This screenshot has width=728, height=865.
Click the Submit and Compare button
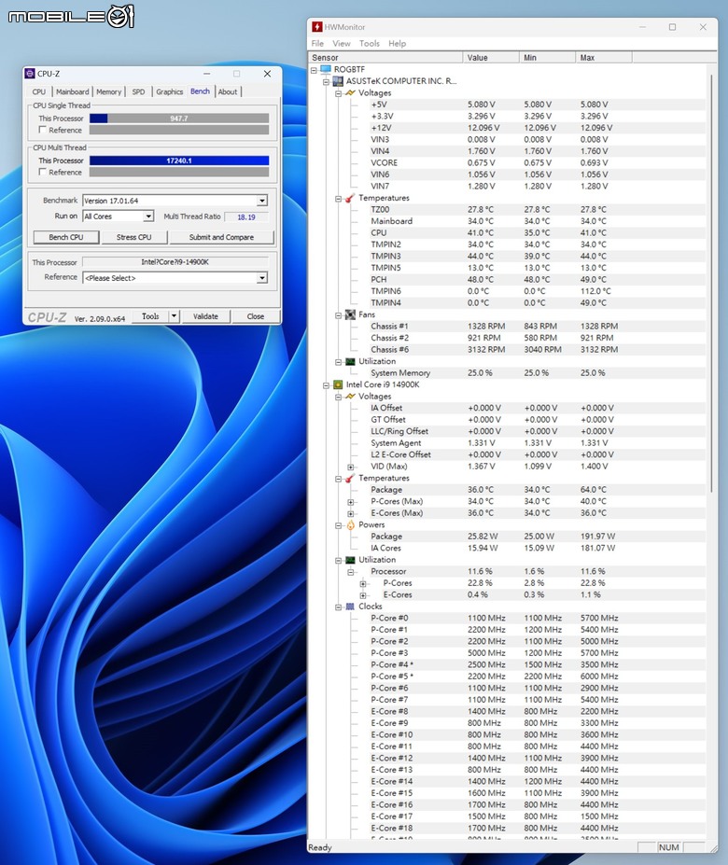pyautogui.click(x=221, y=237)
